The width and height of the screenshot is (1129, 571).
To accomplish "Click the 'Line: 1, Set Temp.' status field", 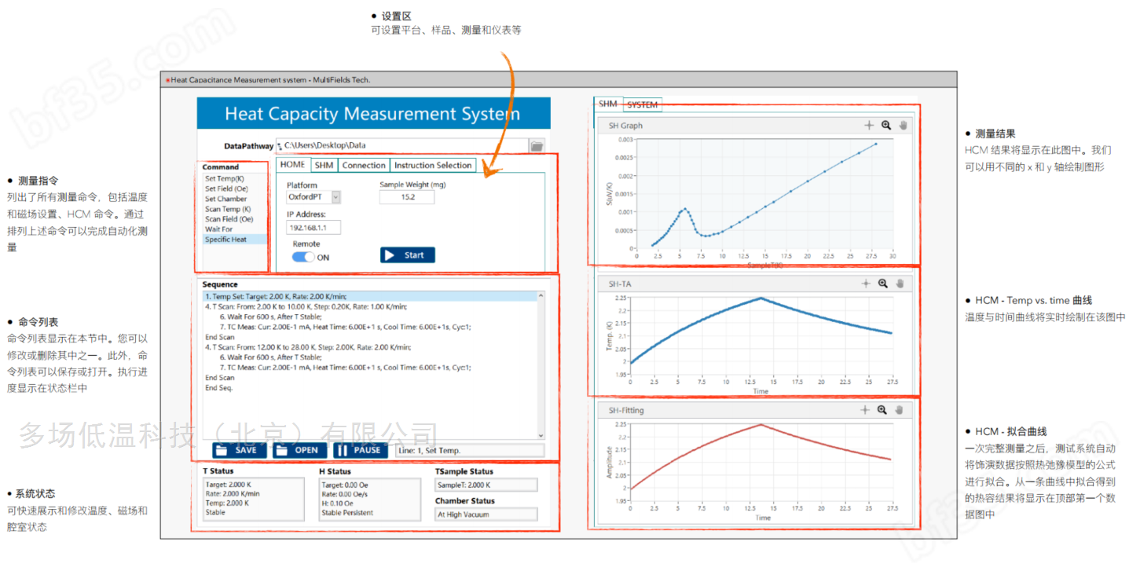I will (469, 450).
